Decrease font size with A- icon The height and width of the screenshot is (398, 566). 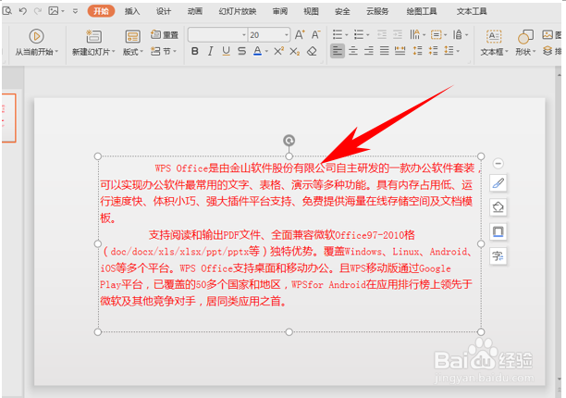[x=316, y=34]
